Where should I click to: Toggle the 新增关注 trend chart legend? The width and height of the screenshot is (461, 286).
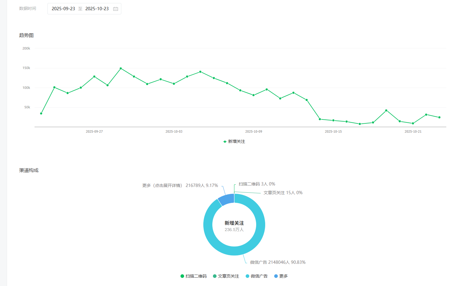pyautogui.click(x=234, y=141)
